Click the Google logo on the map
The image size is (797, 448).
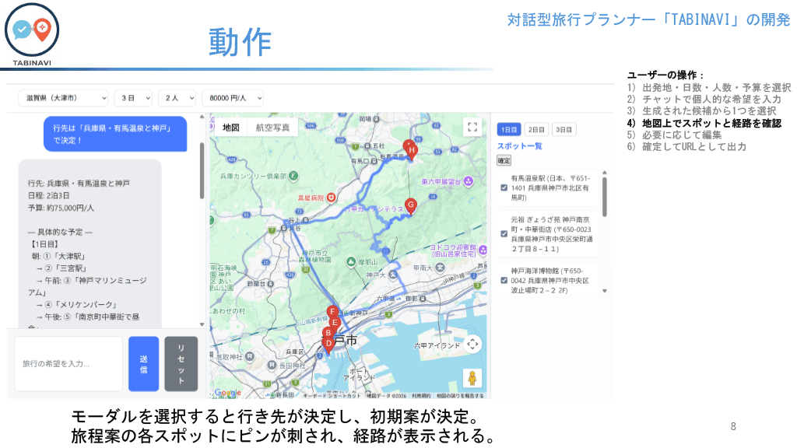[227, 393]
